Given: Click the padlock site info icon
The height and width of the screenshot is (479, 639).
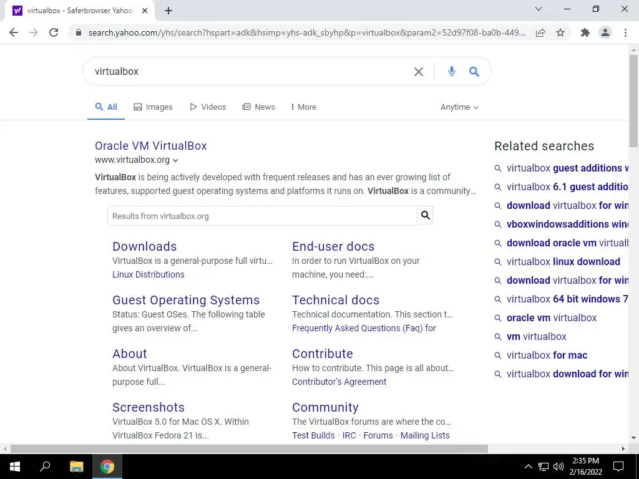Looking at the screenshot, I should pyautogui.click(x=79, y=32).
